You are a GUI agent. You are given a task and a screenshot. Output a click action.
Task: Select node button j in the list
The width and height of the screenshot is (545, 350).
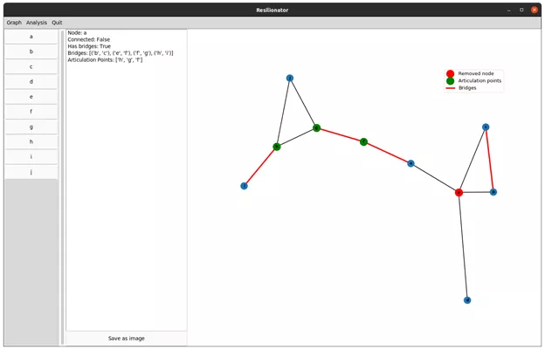click(31, 172)
